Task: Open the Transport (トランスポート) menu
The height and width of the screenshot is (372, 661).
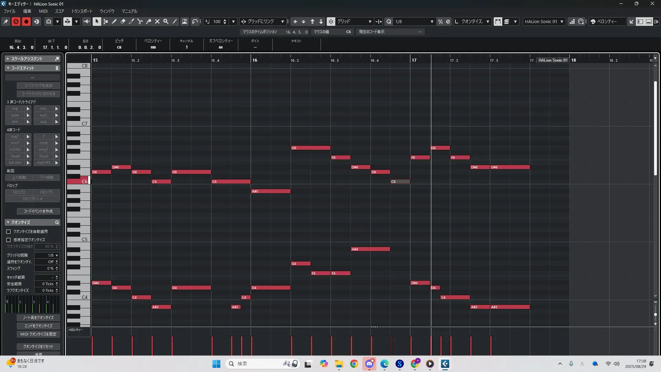Action: (82, 11)
